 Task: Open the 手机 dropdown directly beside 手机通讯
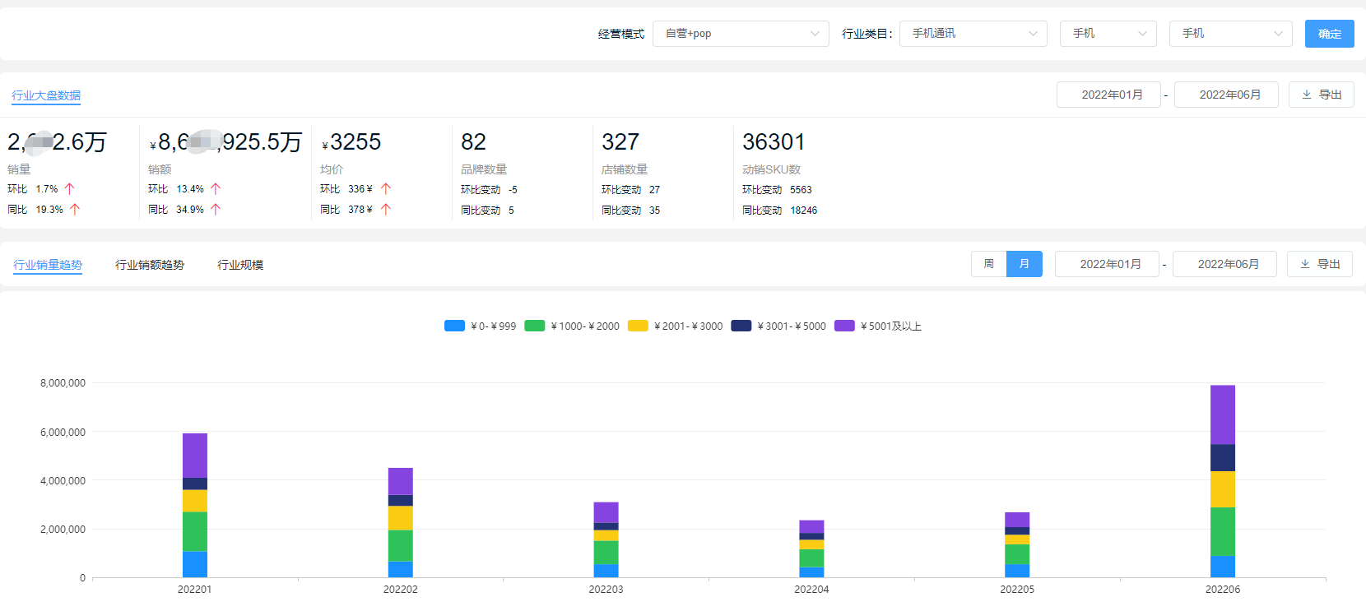(1108, 34)
